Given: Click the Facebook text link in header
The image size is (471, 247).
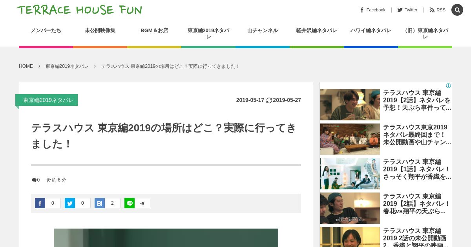Looking at the screenshot, I should point(376,10).
